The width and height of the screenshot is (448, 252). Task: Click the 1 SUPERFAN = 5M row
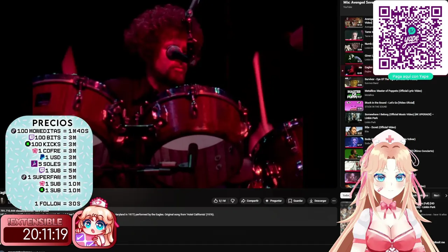[49, 177]
